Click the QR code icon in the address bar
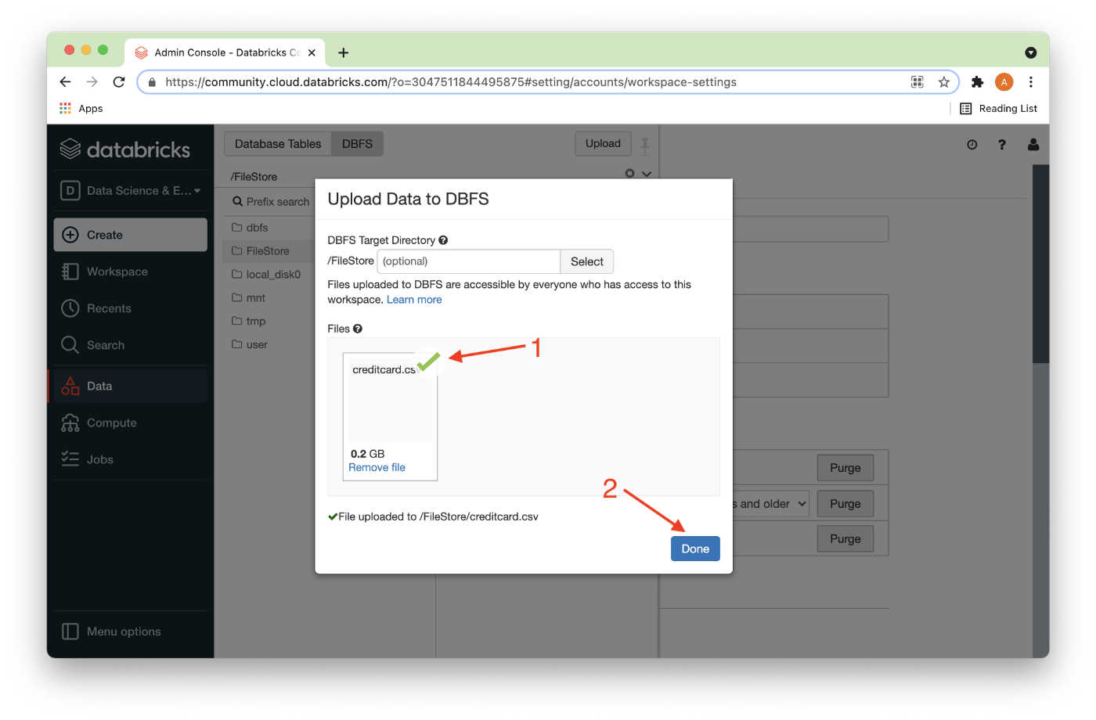This screenshot has height=720, width=1096. pos(918,82)
